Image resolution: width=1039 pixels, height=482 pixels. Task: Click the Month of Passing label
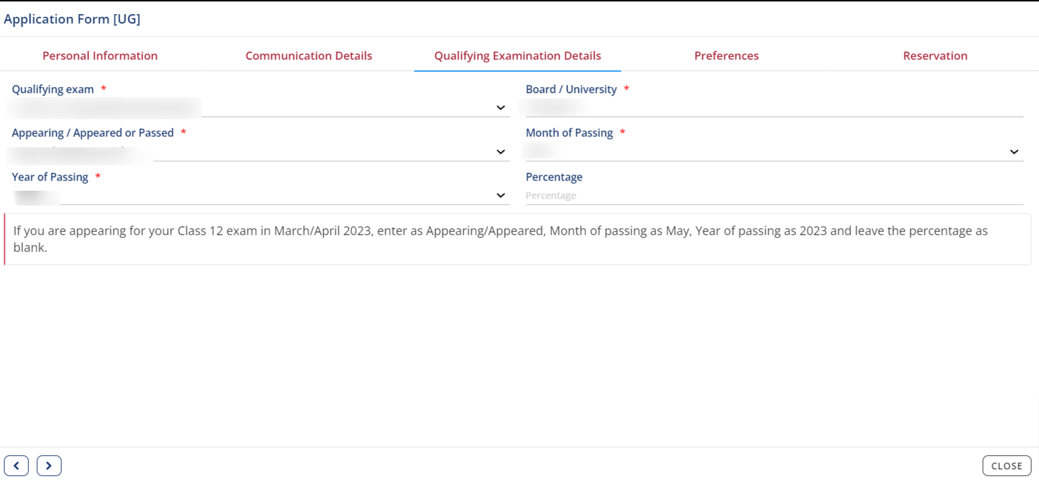click(x=569, y=133)
